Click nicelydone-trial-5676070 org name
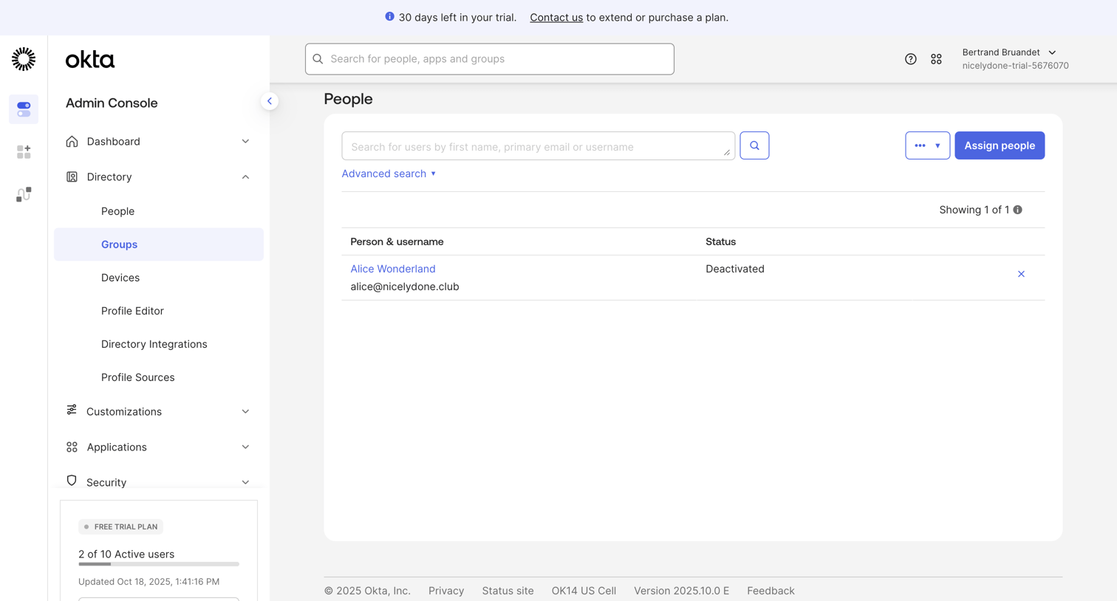 click(1015, 66)
